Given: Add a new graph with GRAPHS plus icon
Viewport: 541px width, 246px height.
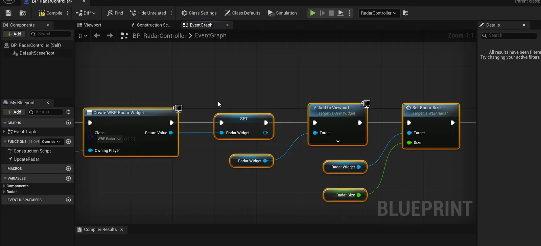Looking at the screenshot, I should [68, 123].
